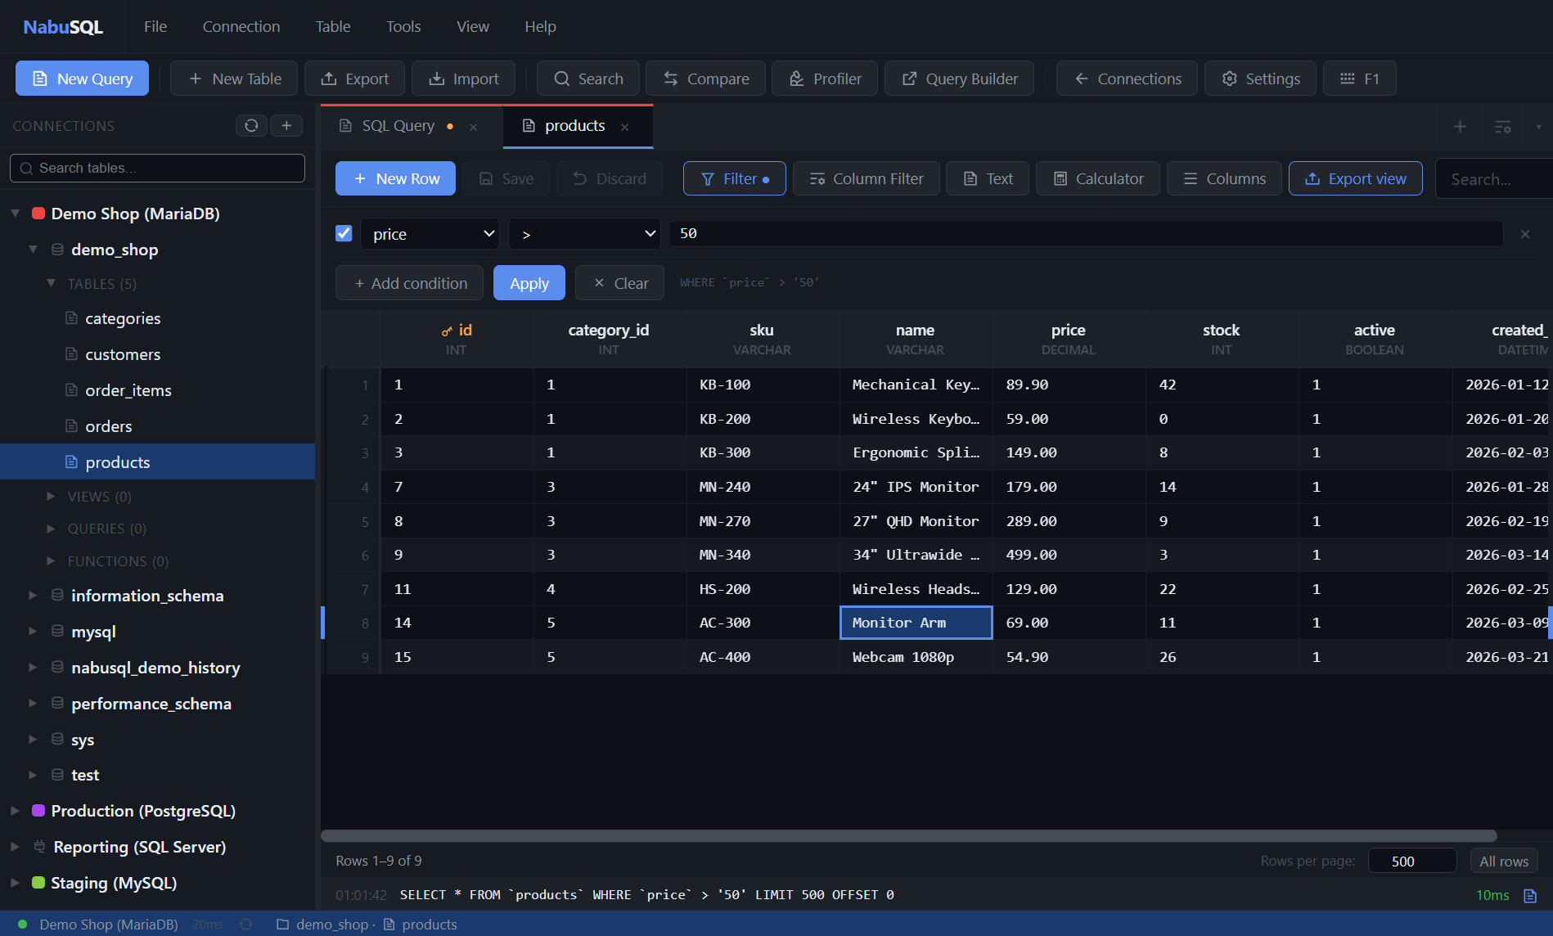Open the filter operator dropdown
This screenshot has width=1553, height=936.
(584, 234)
